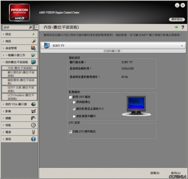
Task: Click the 一般顯示器工作 monitor icon
Action: click(33, 55)
